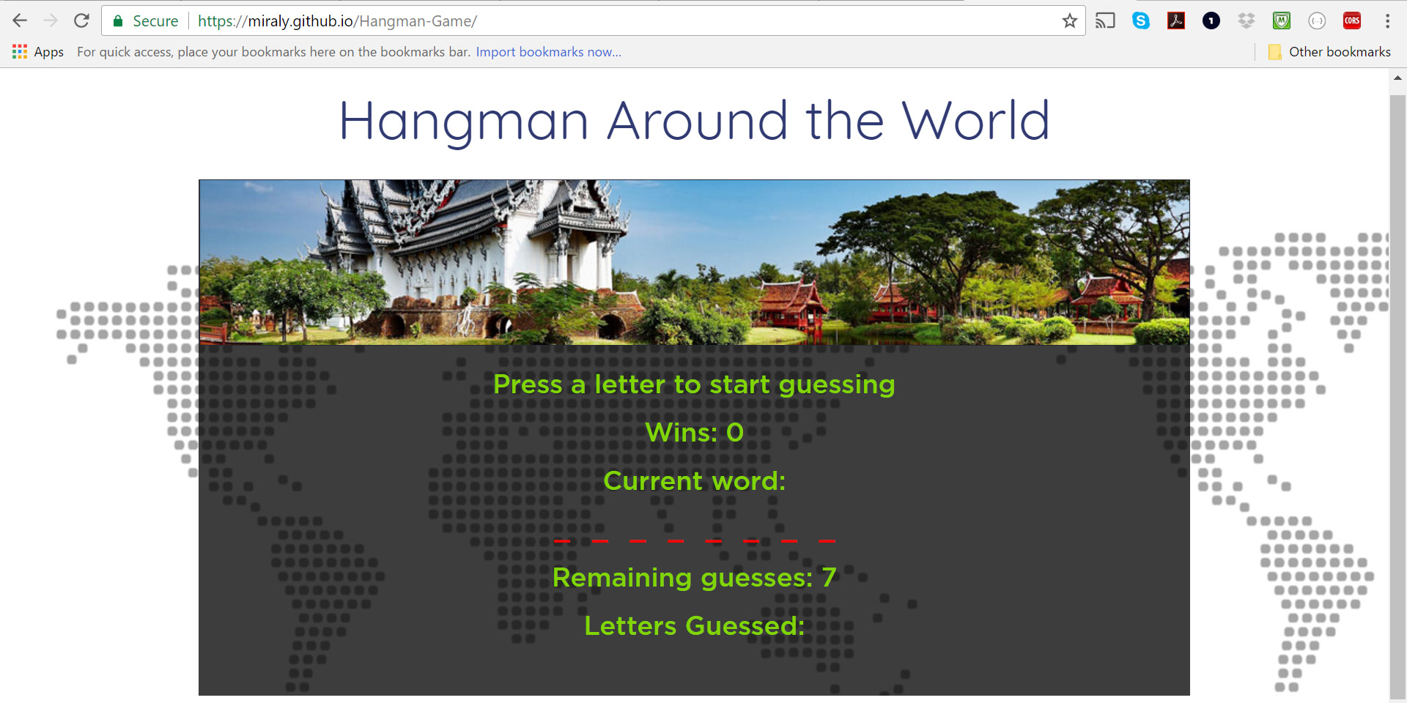This screenshot has height=703, width=1407.
Task: Click the gray round extension icon
Action: (x=1317, y=21)
